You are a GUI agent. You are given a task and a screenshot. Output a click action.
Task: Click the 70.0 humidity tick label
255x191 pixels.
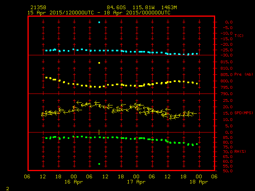[x=228, y=152]
